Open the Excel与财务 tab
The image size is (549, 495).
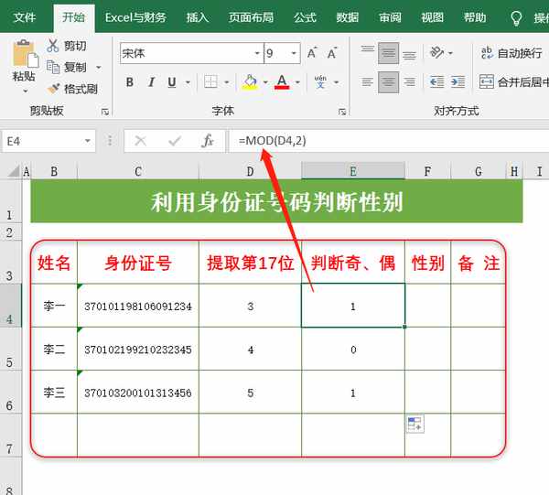click(135, 17)
